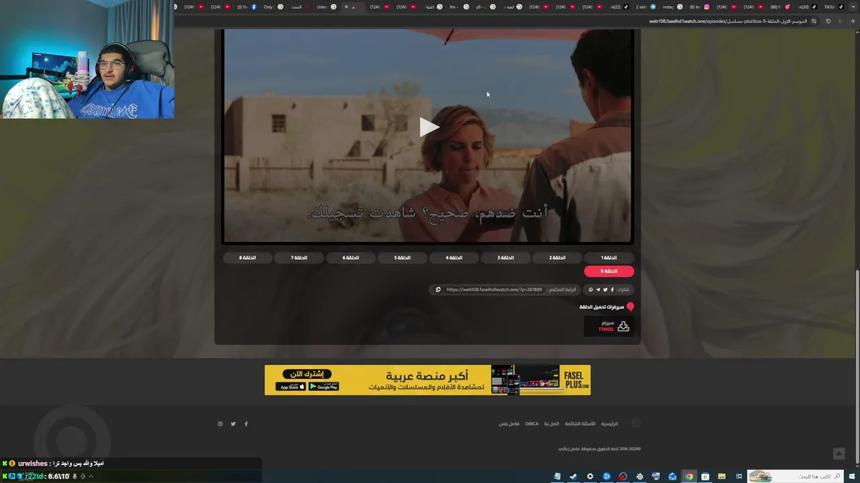Click the Fasel Plus logo in banner
Screen dimensions: 860x483
[x=574, y=380]
